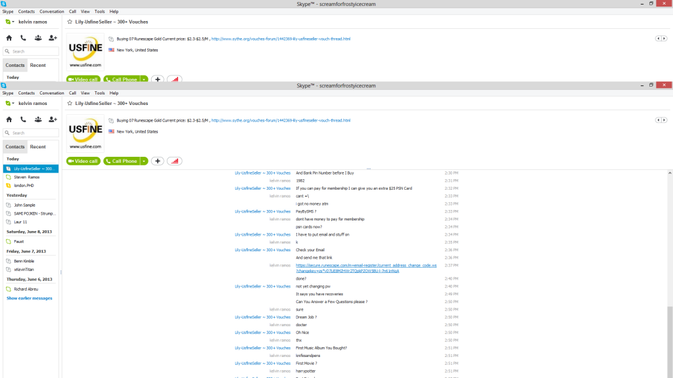Open the online status dropdown, front window
The image size is (673, 378).
pos(10,103)
